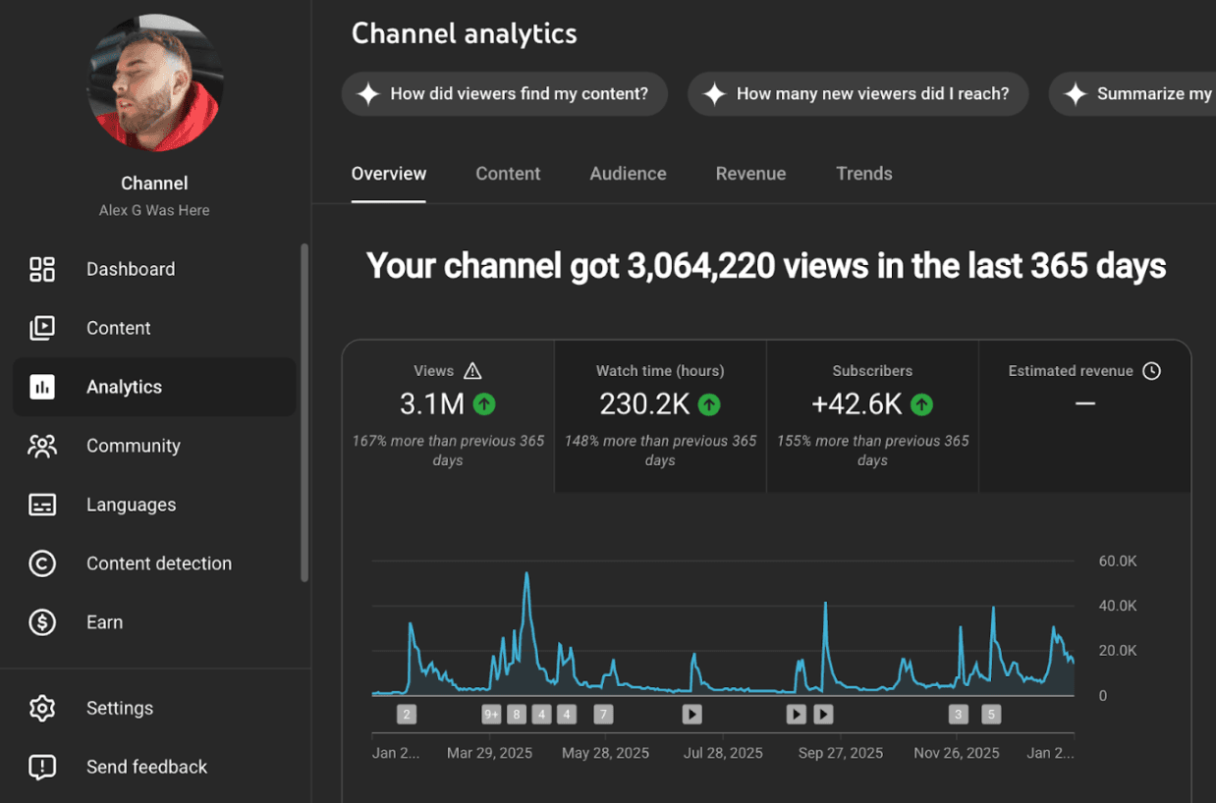
Task: Click the Estimated revenue clock icon
Action: [1152, 371]
